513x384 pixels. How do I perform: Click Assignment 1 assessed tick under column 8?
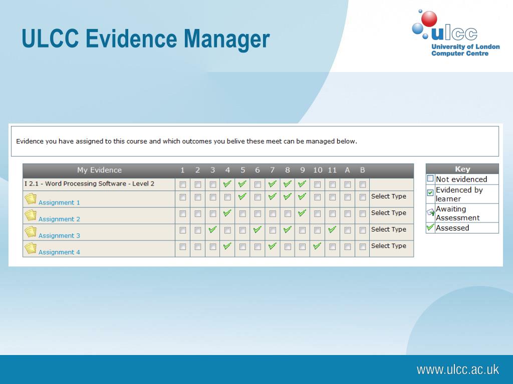[287, 196]
